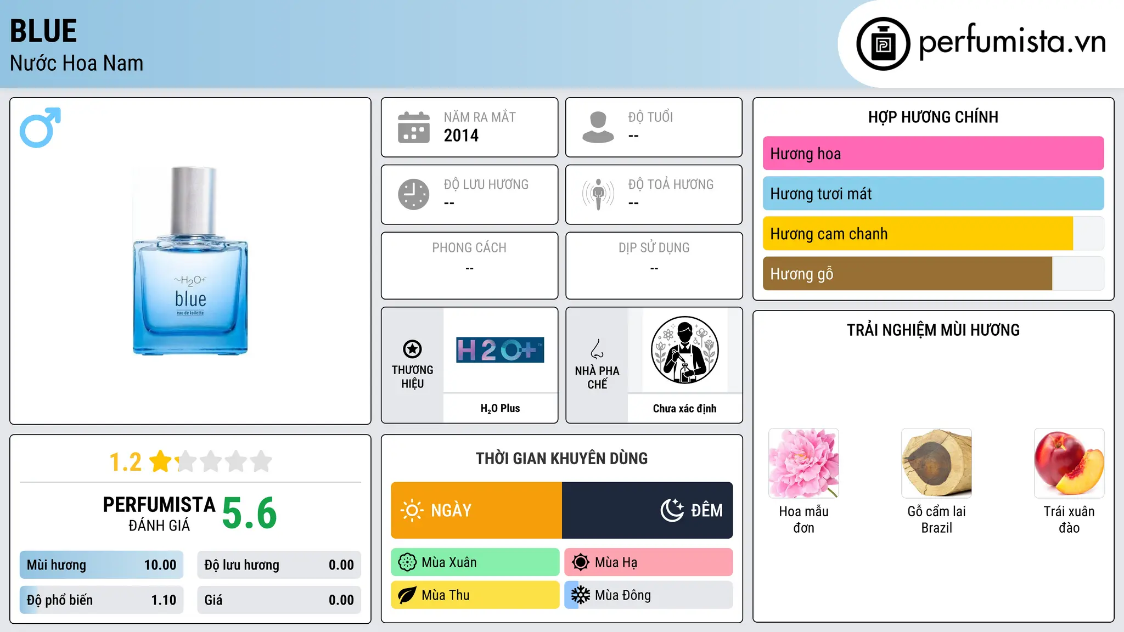Click the Chưa xác định perfumer label
1124x632 pixels.
point(684,408)
